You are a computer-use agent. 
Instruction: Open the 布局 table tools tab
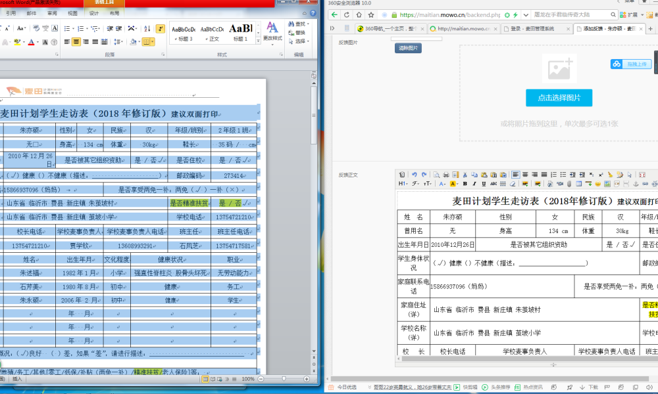114,13
